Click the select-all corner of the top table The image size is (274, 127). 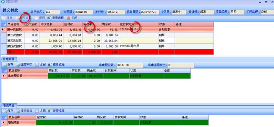click(x=4, y=24)
